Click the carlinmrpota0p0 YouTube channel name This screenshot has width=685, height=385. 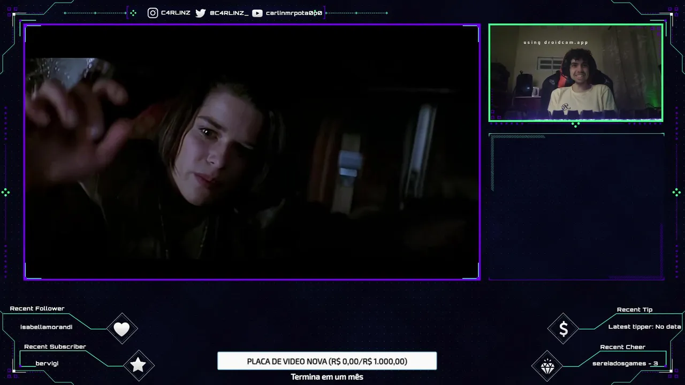[294, 13]
